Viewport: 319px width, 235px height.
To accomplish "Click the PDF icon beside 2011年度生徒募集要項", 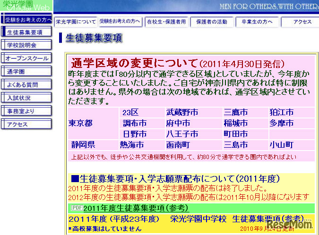I will [x=77, y=208].
